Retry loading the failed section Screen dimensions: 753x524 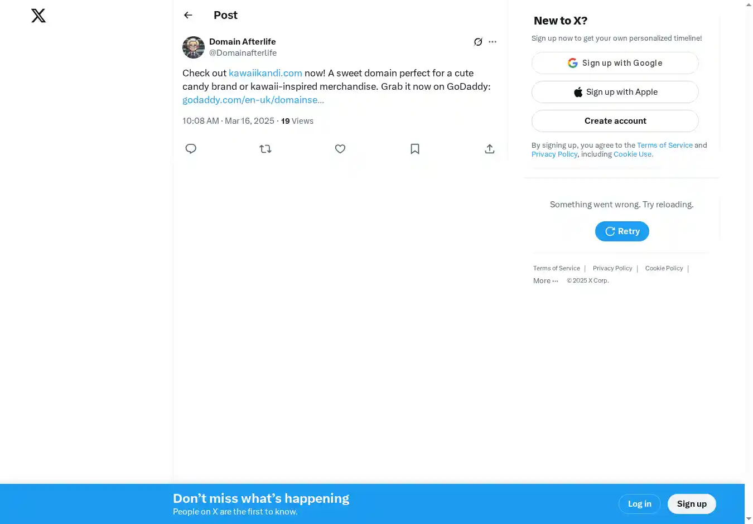622,231
